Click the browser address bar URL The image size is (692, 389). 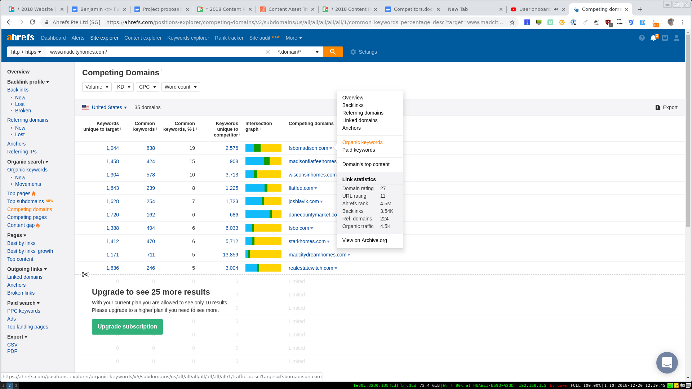click(305, 22)
